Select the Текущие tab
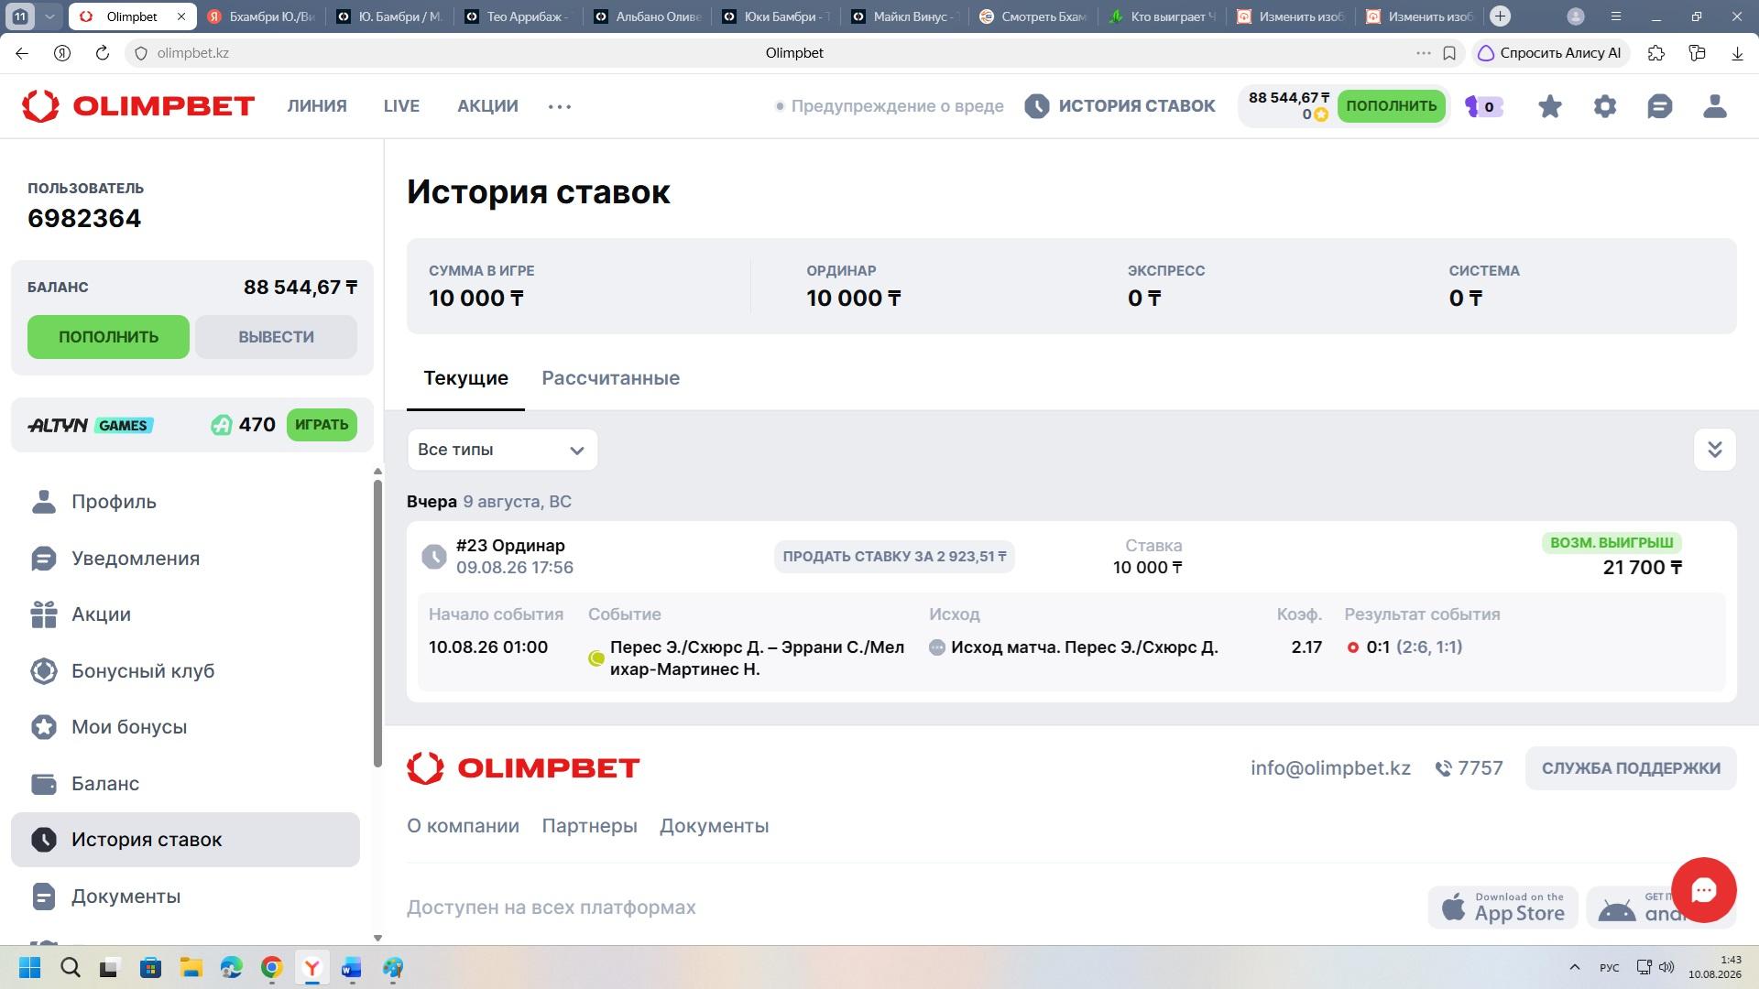 (x=465, y=378)
